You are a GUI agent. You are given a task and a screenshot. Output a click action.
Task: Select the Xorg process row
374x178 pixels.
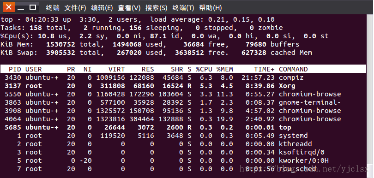183,86
